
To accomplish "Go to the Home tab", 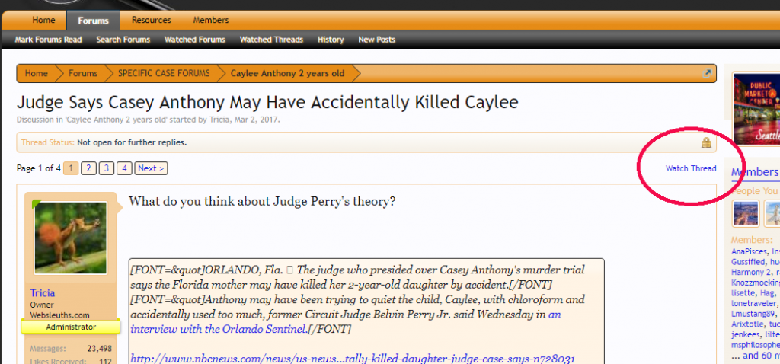I will coord(43,21).
